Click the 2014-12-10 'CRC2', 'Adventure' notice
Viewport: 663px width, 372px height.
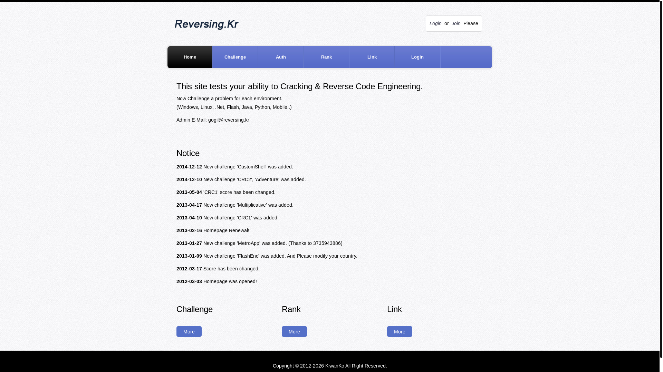coord(241,179)
